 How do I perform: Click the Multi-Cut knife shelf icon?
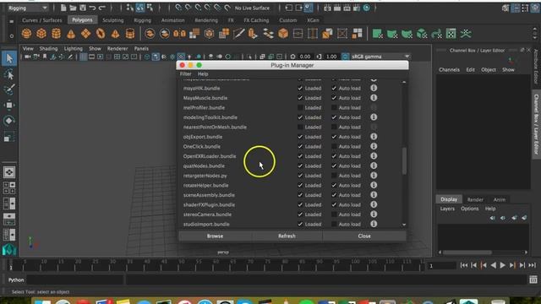point(238,34)
